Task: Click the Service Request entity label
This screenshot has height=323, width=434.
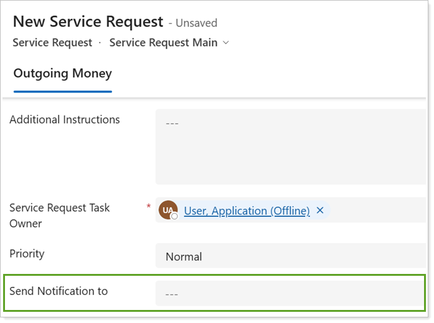Action: [52, 43]
